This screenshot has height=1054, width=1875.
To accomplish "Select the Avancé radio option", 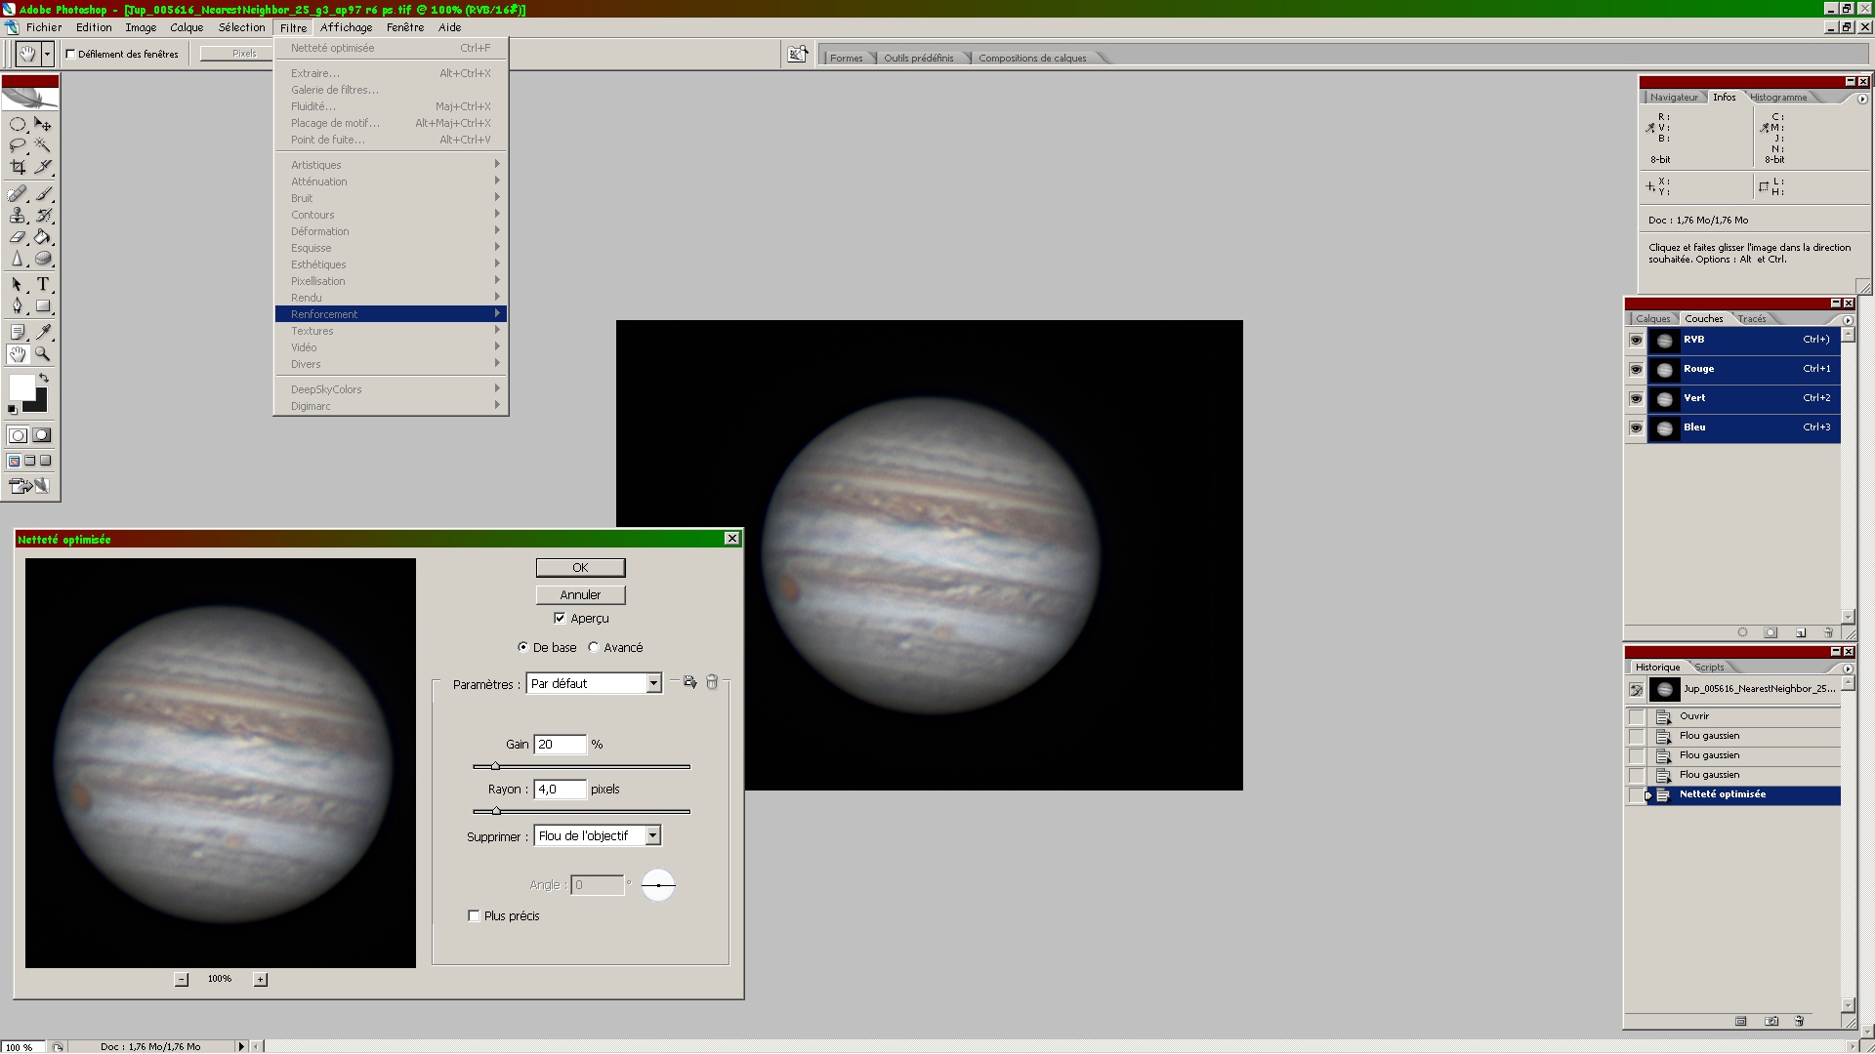I will click(x=594, y=647).
